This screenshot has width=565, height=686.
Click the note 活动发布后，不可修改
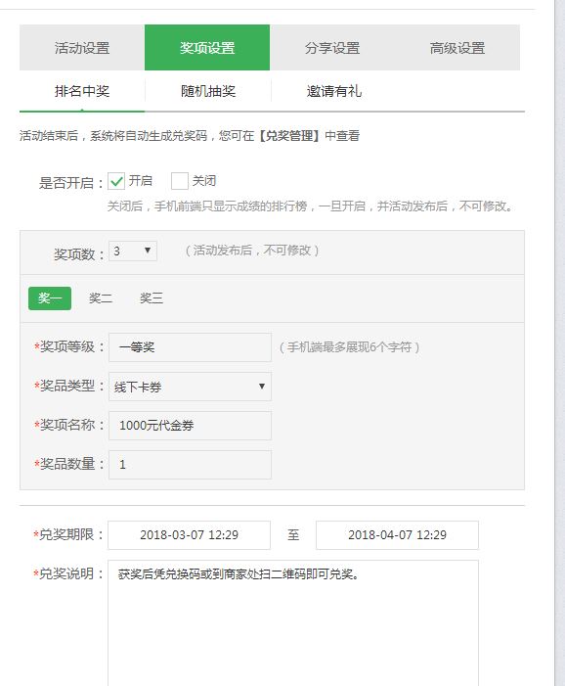[x=252, y=251]
